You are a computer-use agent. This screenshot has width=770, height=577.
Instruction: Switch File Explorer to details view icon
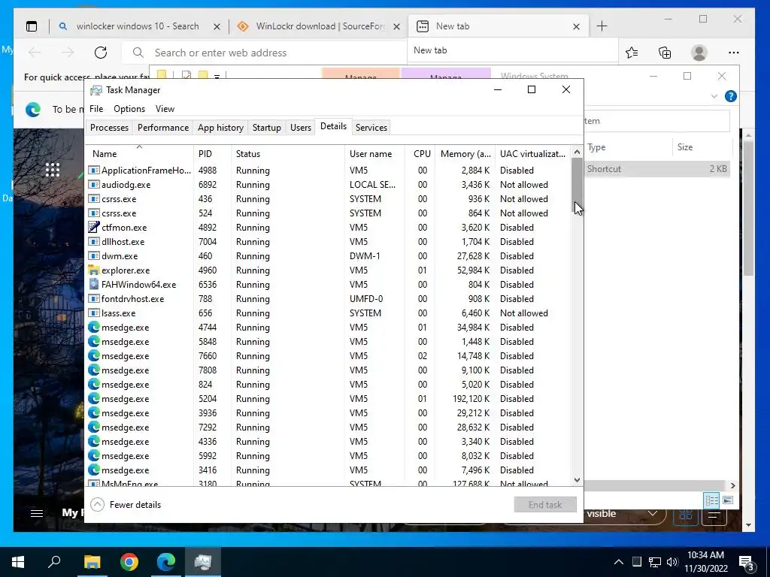(711, 500)
